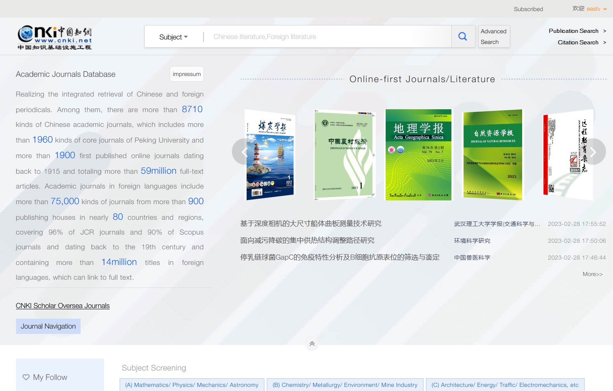Go to Publication Search
The image size is (613, 391).
click(x=574, y=31)
